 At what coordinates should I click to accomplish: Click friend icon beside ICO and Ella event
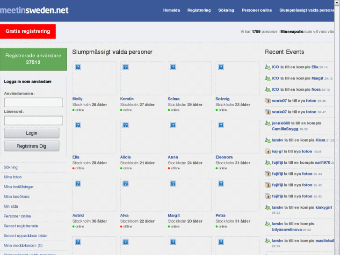268,67
